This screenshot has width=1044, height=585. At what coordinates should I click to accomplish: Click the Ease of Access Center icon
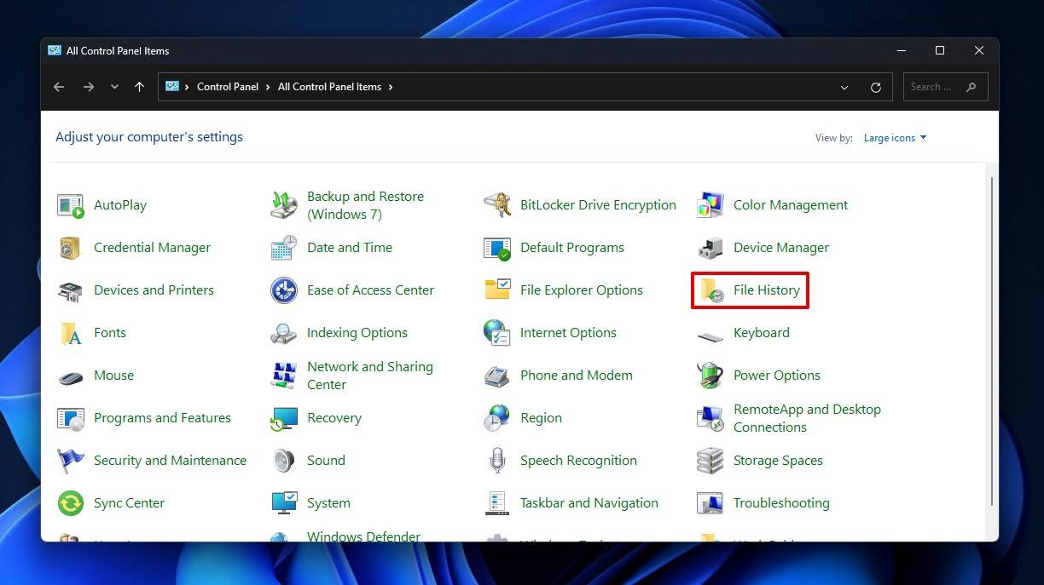(x=284, y=290)
